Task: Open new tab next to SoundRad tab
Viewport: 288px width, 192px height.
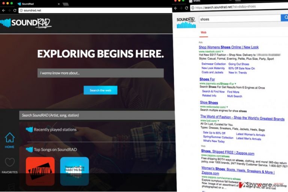Action: click(66, 4)
